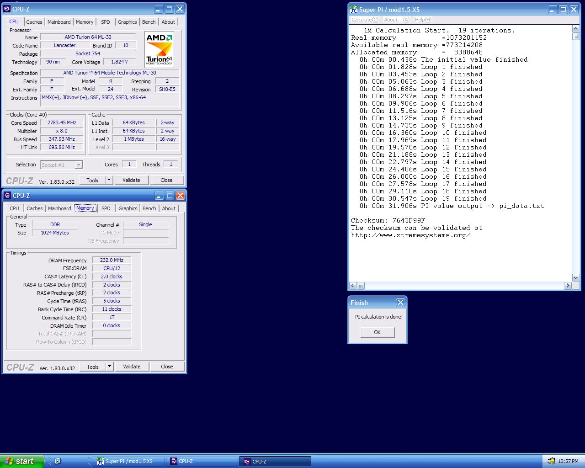585x468 pixels.
Task: Click the Super PI vertical scrollbar down arrow
Action: click(576, 277)
